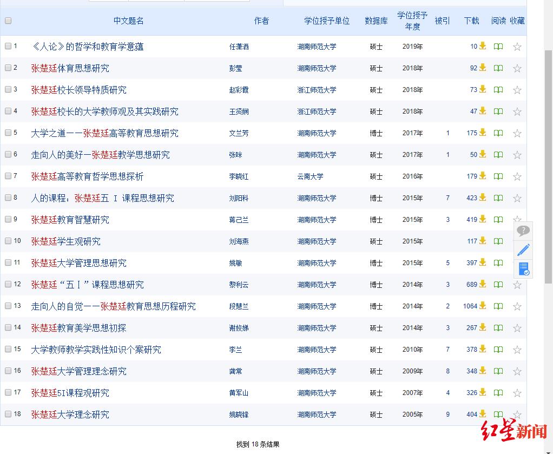Open online reading for 《人论》的哲学和教育学意蕴
The height and width of the screenshot is (454, 553).
click(498, 47)
